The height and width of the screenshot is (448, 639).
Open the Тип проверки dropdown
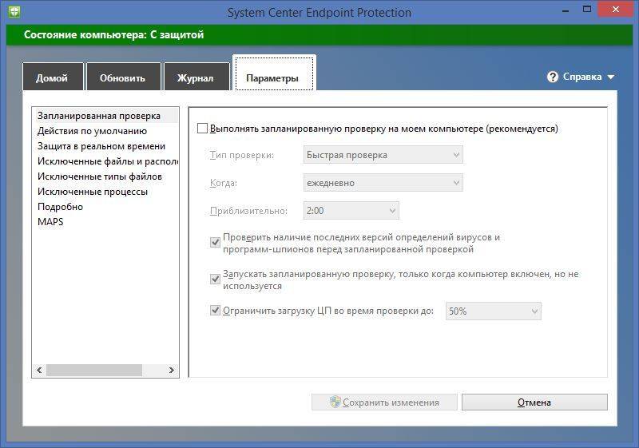(383, 155)
